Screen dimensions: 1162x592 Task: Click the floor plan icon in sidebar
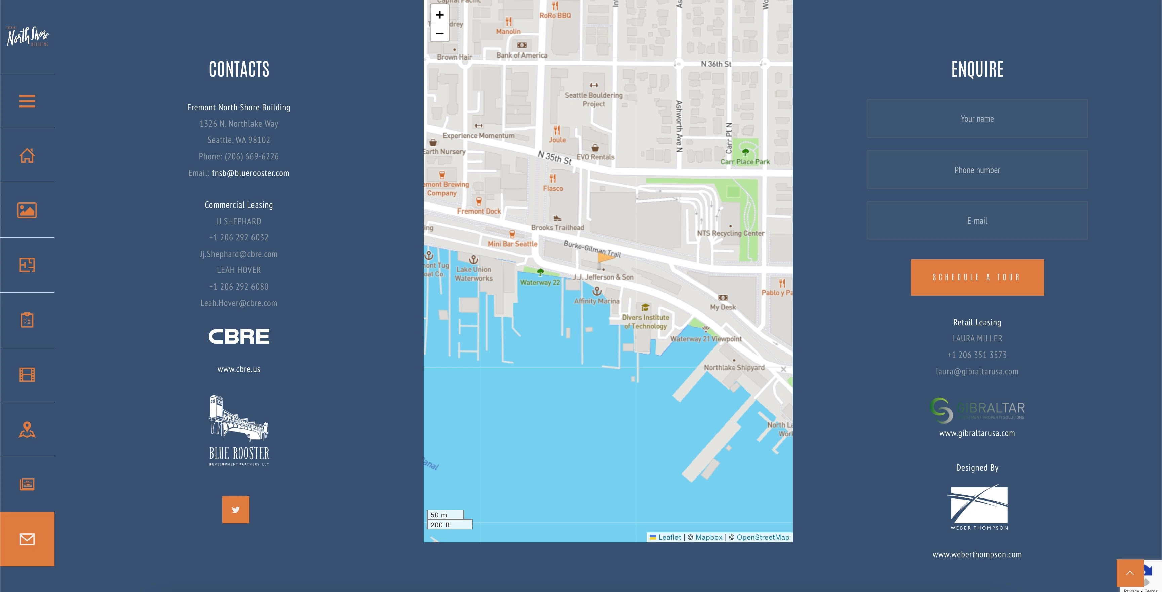(27, 265)
